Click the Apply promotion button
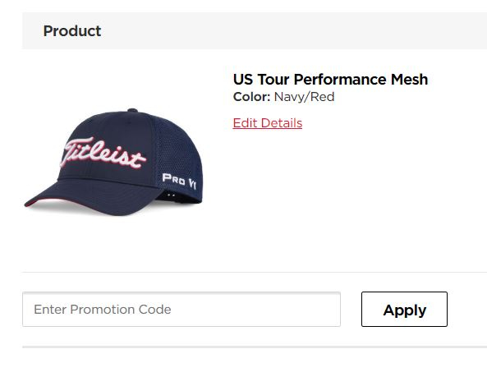The height and width of the screenshot is (386, 487). (404, 309)
